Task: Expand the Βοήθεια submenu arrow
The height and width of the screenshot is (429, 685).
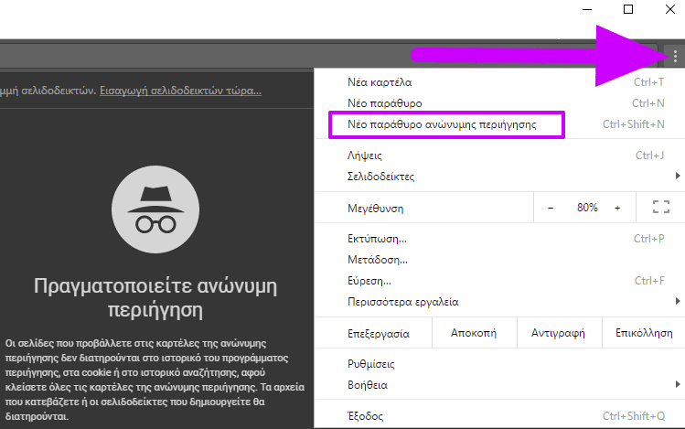Action: pyautogui.click(x=678, y=384)
